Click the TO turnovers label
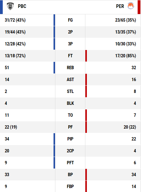This screenshot has width=141, height=192. click(x=70, y=115)
